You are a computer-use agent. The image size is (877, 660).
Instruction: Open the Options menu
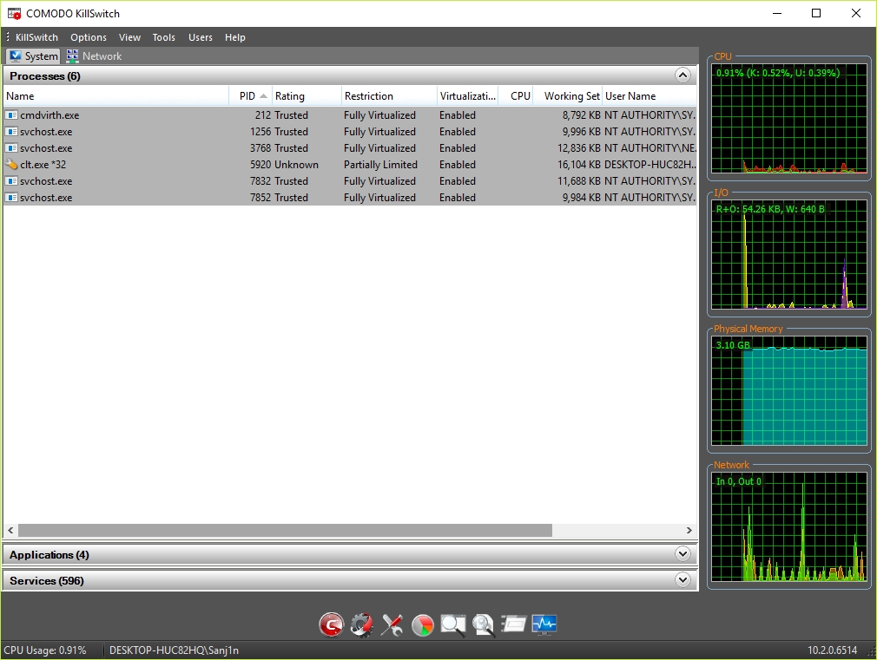(x=89, y=37)
